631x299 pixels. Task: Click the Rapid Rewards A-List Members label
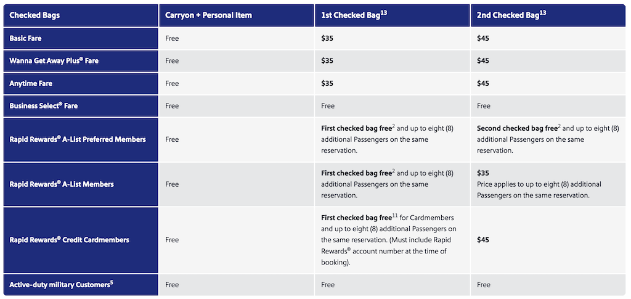[x=62, y=184]
